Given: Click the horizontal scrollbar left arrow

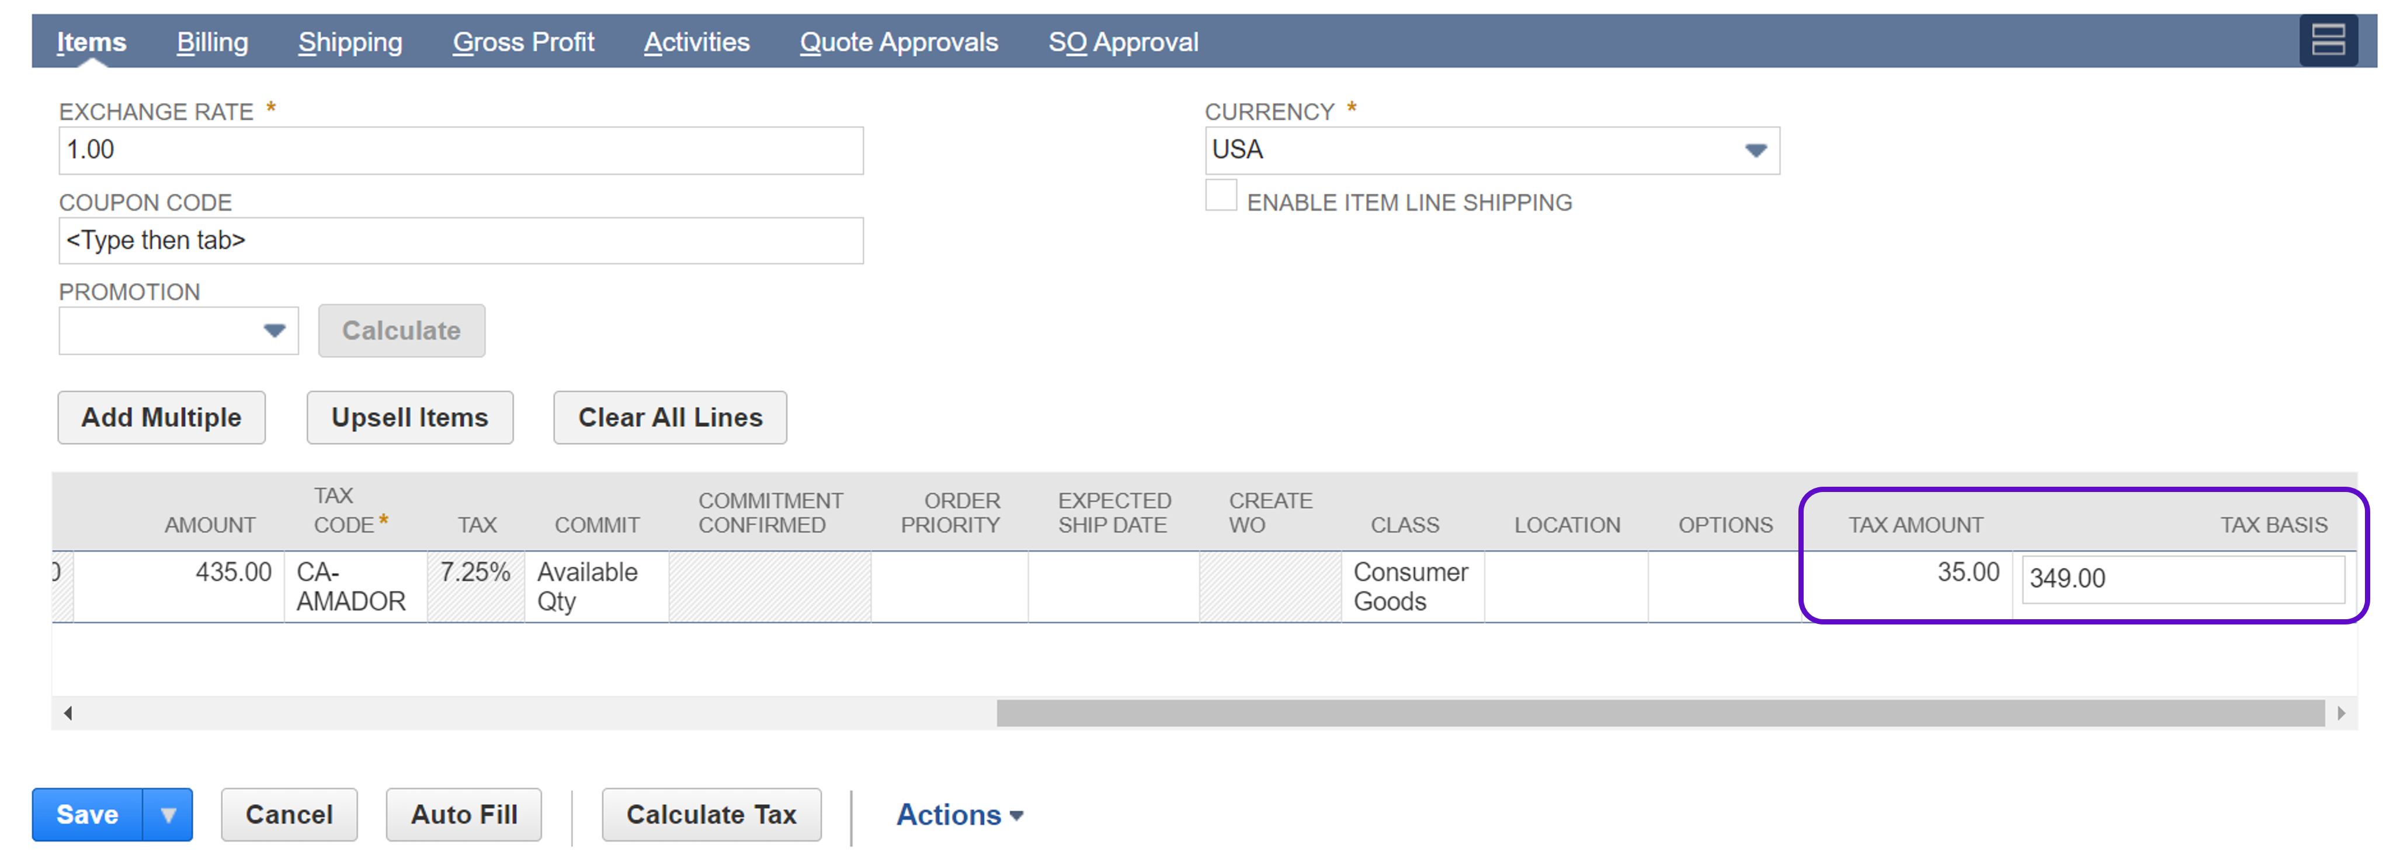Looking at the screenshot, I should coord(68,713).
